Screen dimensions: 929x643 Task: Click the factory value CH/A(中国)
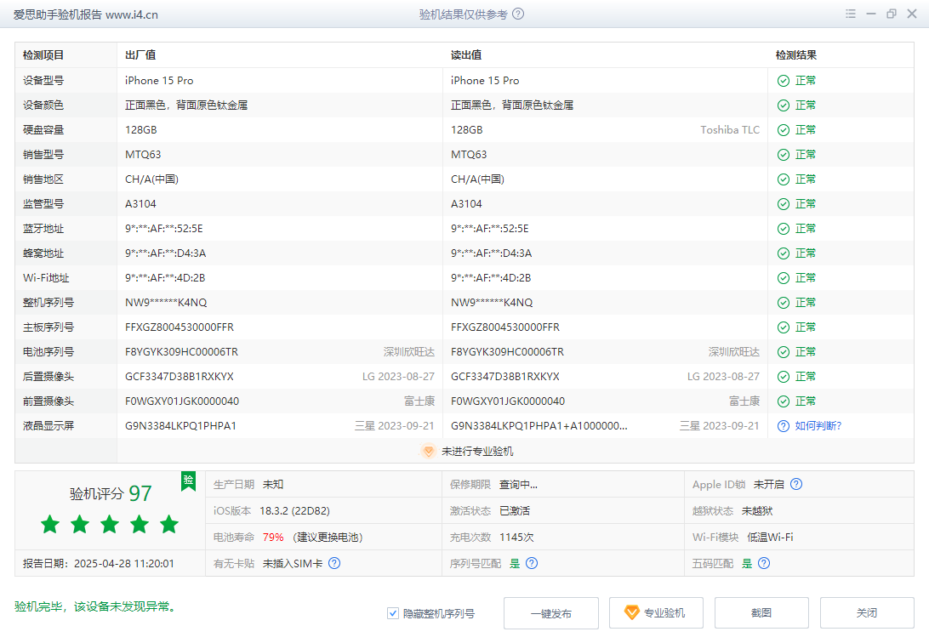pos(151,179)
